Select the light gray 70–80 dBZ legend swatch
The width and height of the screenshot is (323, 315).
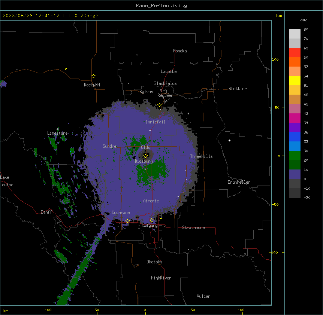click(x=295, y=34)
